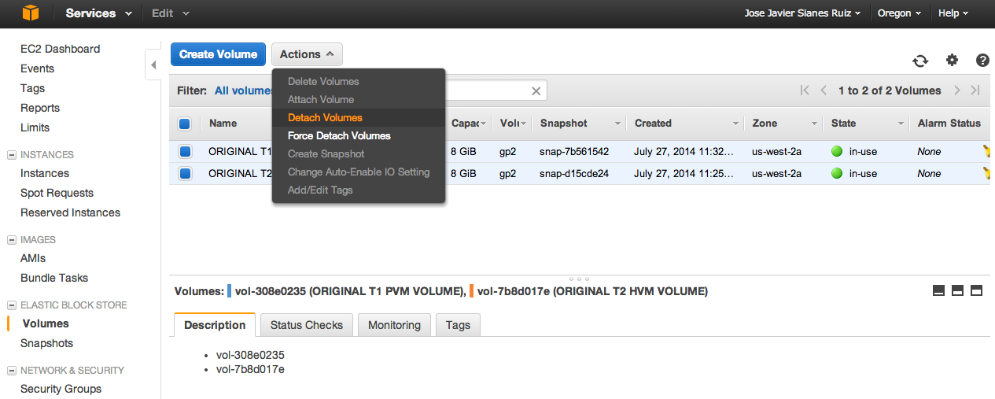The height and width of the screenshot is (399, 995).
Task: Open Events in sidebar
Action: (37, 68)
